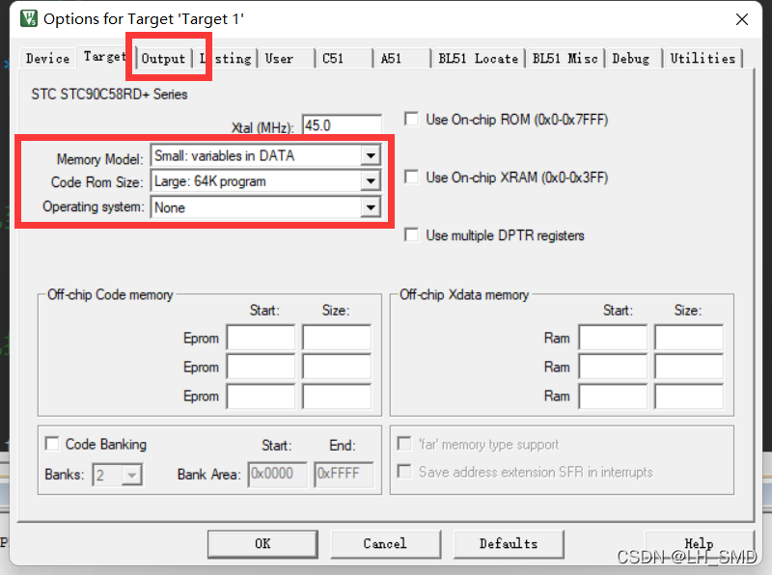
Task: Click first Ram Start field
Action: click(x=613, y=338)
